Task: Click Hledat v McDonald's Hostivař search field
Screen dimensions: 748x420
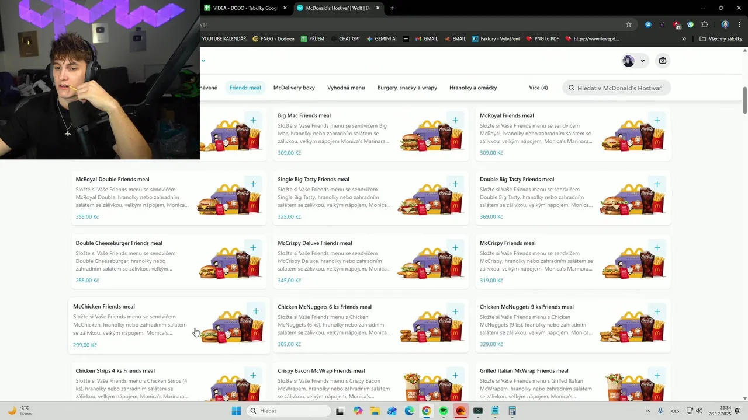Action: (x=617, y=87)
